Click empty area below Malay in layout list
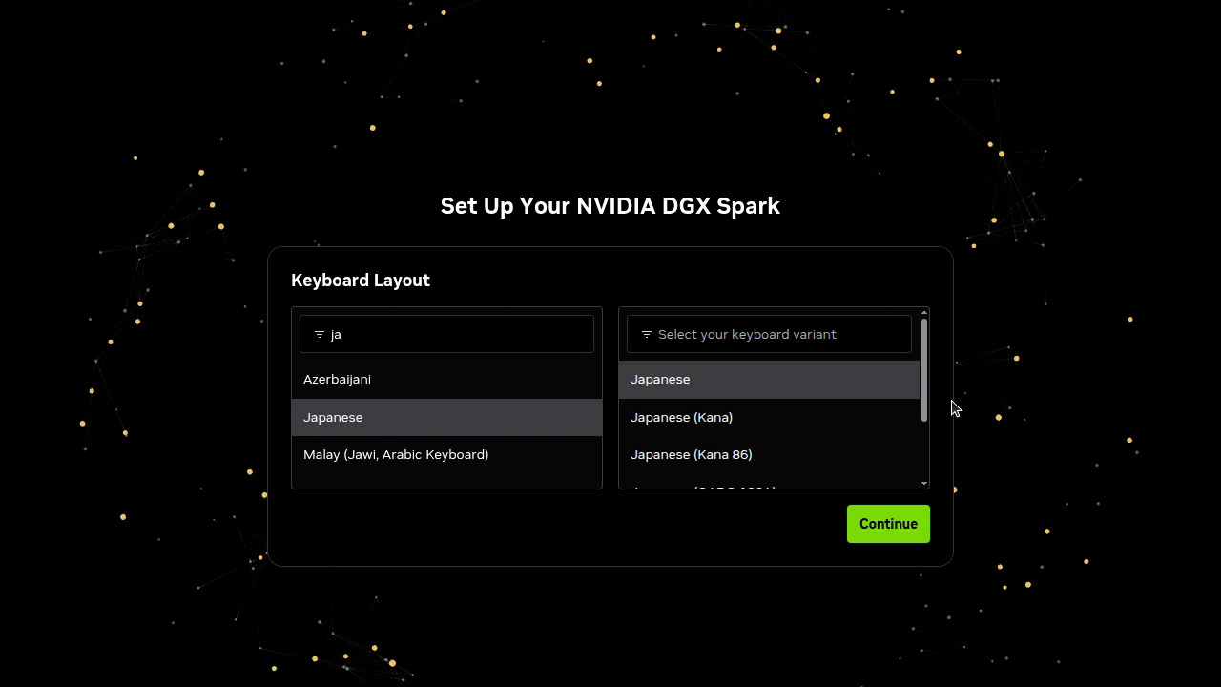The width and height of the screenshot is (1221, 687). [x=446, y=481]
